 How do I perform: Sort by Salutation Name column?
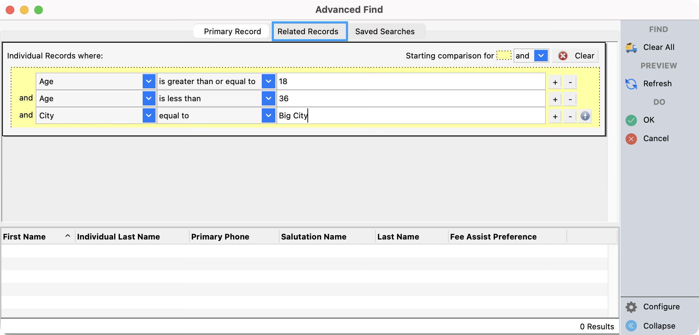[327, 237]
